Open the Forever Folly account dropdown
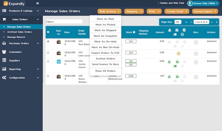 click(x=203, y=3)
